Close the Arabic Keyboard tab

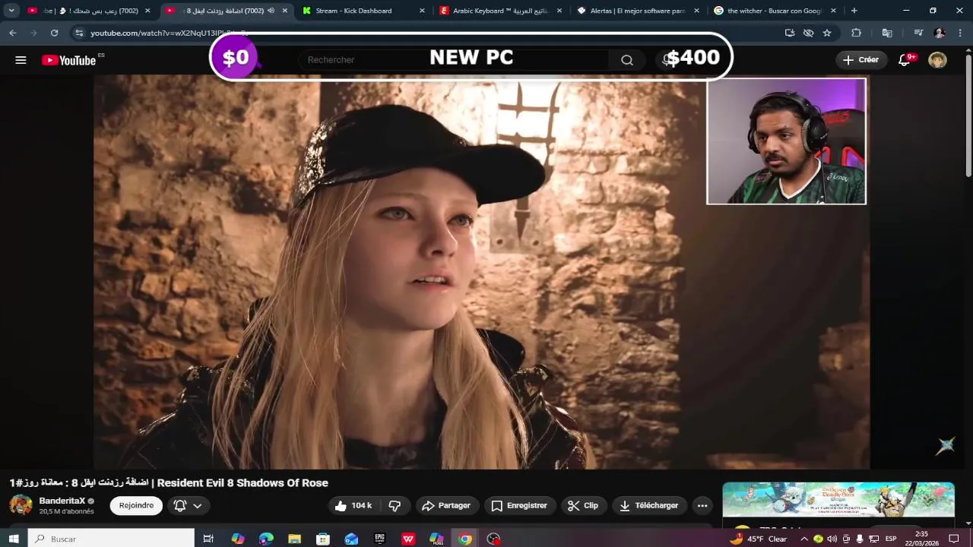[x=559, y=11]
